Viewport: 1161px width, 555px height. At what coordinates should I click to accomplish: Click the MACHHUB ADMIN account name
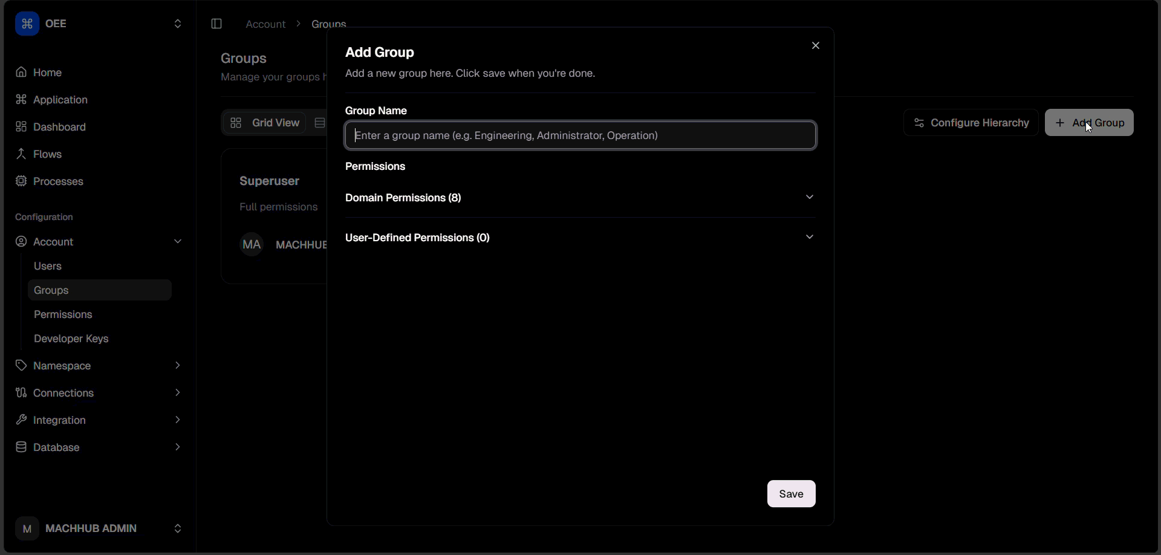coord(91,528)
